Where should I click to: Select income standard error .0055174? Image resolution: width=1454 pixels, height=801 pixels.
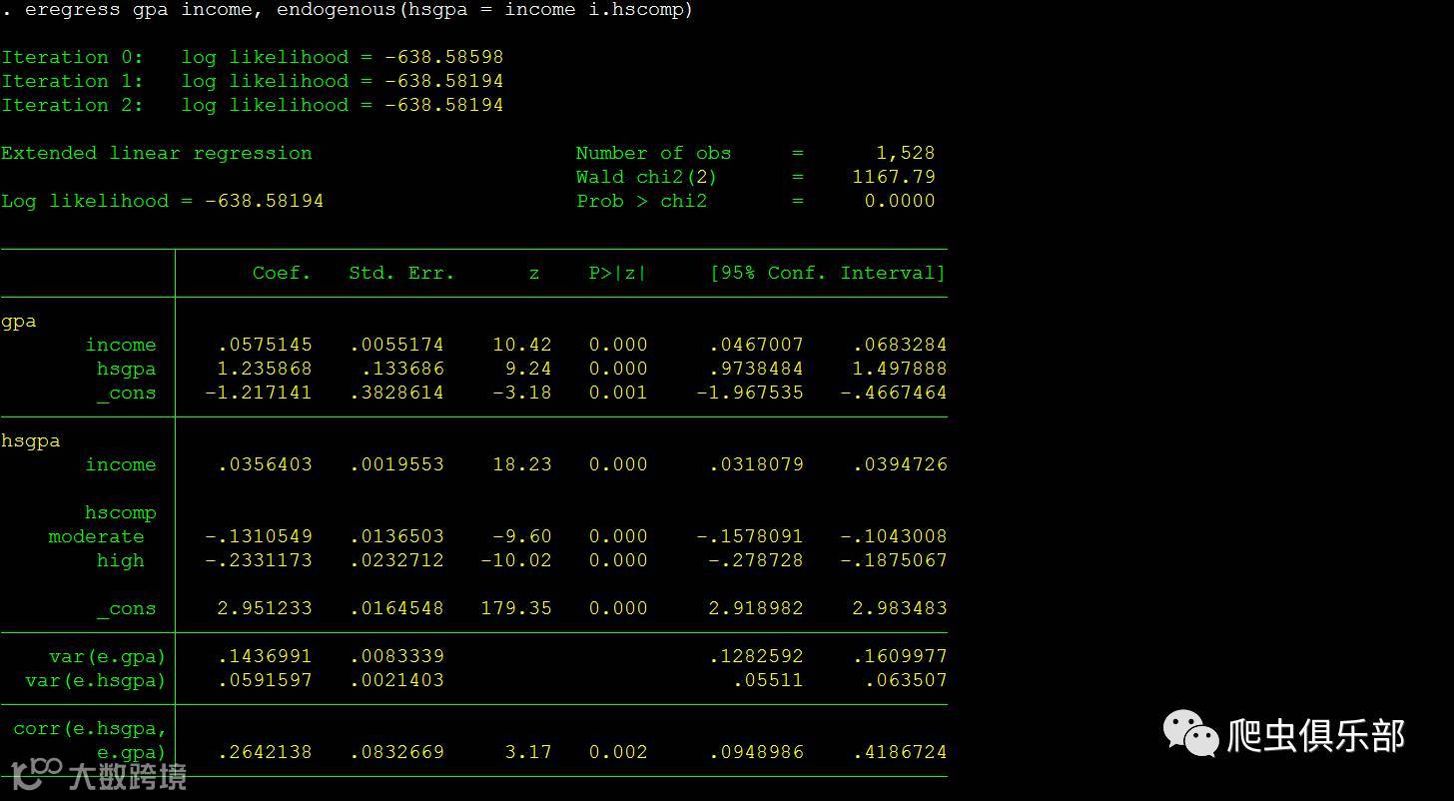coord(396,345)
